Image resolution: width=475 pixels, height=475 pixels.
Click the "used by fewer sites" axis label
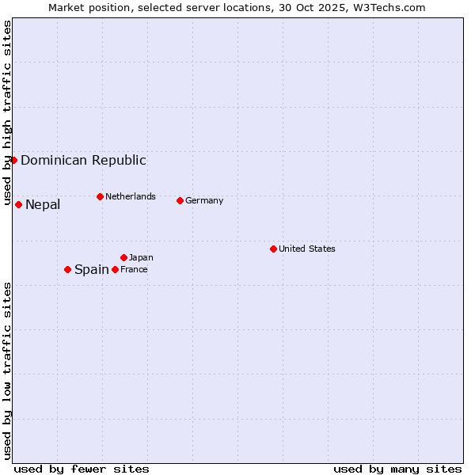pyautogui.click(x=82, y=469)
